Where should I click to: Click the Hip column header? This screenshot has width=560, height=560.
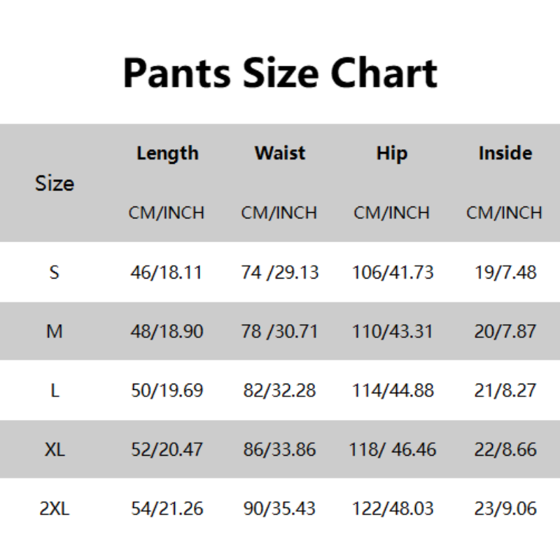point(391,153)
